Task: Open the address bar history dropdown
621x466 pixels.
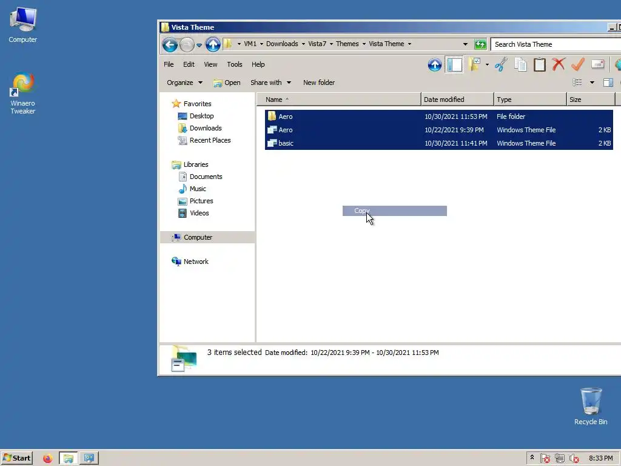Action: [x=465, y=44]
